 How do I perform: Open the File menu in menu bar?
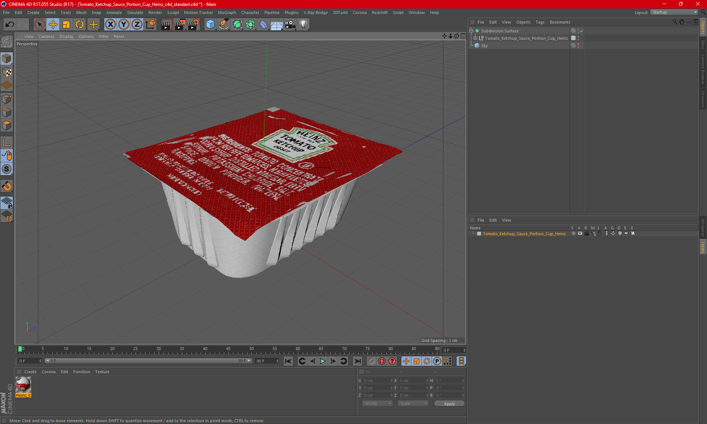pos(6,13)
